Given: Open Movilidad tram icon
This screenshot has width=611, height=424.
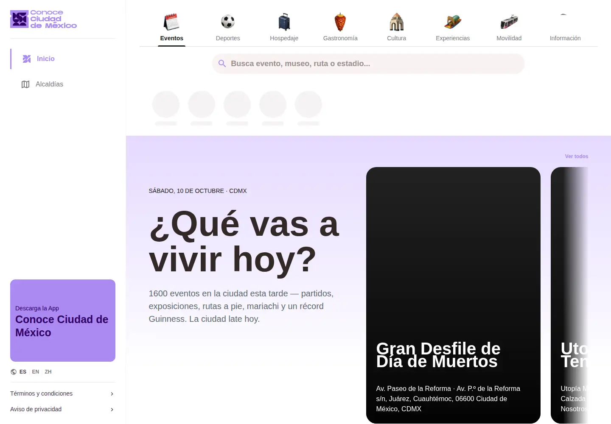Looking at the screenshot, I should [509, 22].
